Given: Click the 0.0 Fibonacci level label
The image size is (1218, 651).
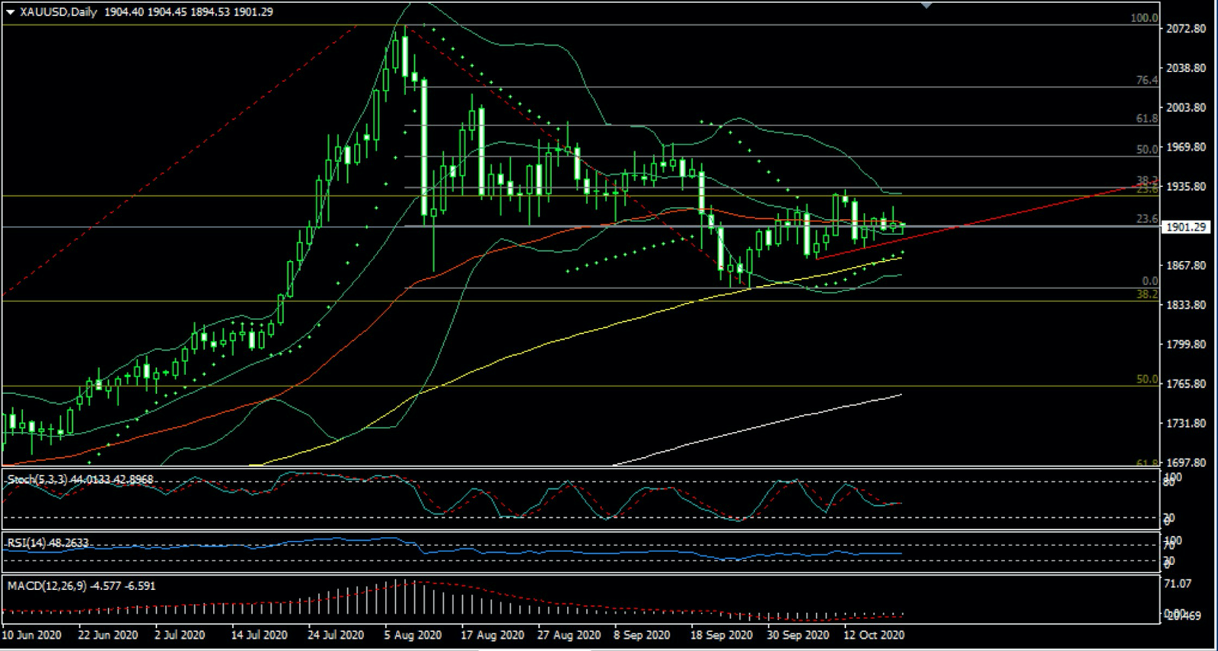Looking at the screenshot, I should 1150,281.
